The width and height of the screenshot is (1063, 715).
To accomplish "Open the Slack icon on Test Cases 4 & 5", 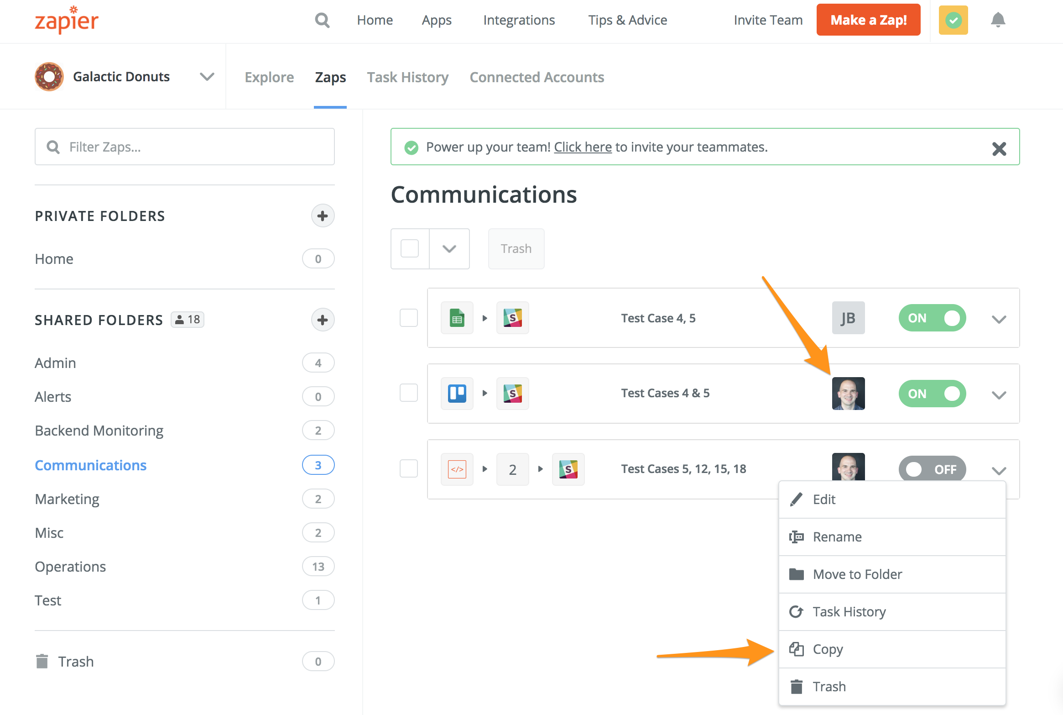I will [x=512, y=393].
